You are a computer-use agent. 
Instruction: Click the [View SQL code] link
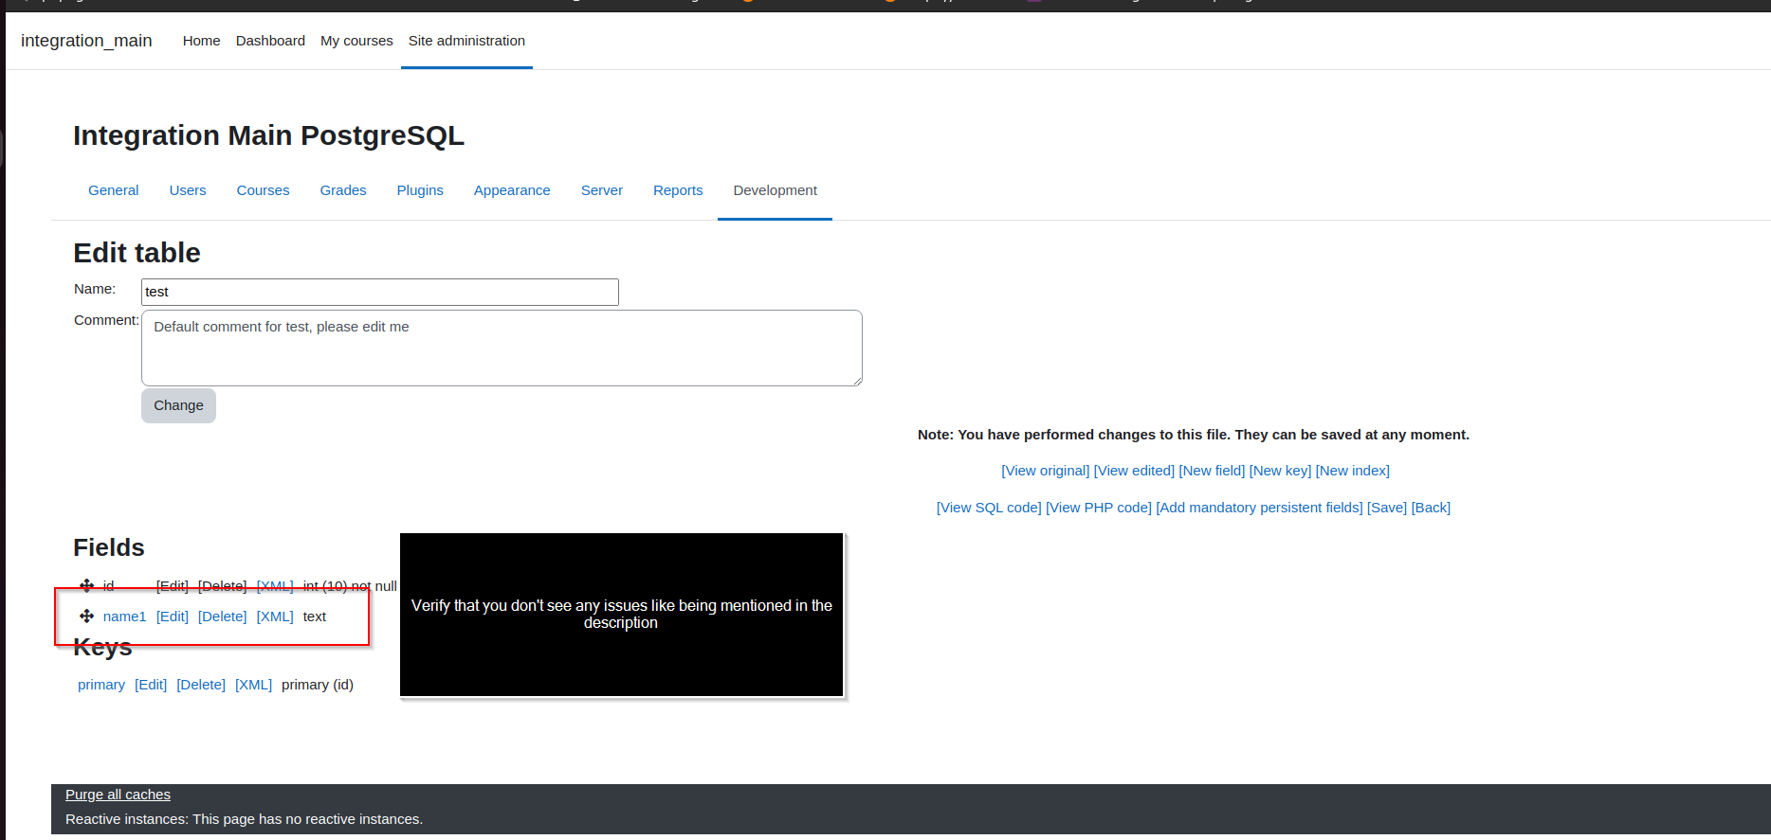click(989, 508)
